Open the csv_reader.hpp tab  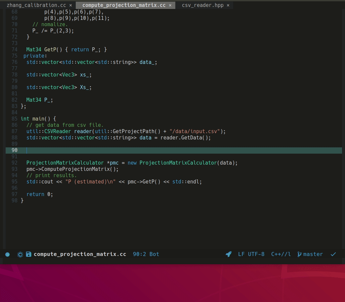click(x=203, y=5)
